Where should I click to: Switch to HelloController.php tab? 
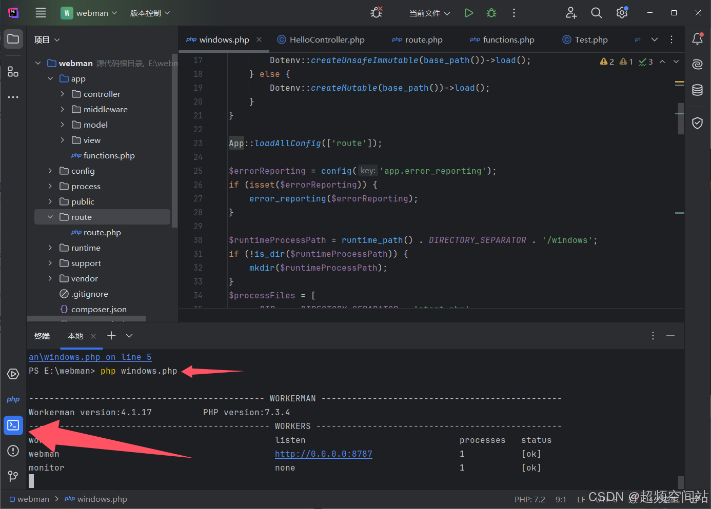point(321,39)
